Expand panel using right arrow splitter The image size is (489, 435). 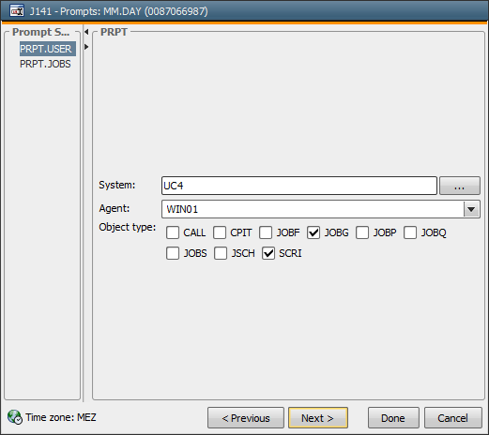coord(86,47)
